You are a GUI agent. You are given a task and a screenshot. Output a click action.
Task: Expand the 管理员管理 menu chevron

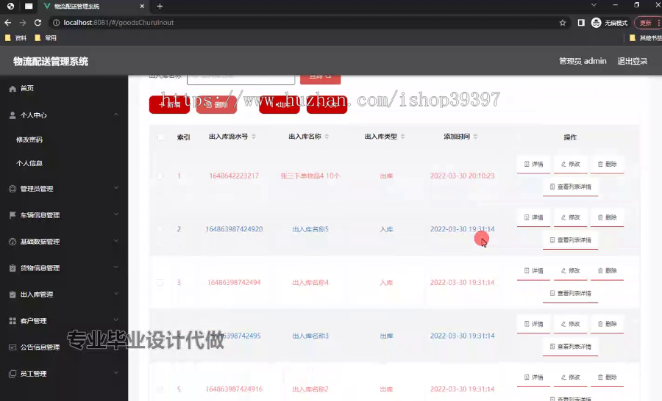click(x=116, y=188)
